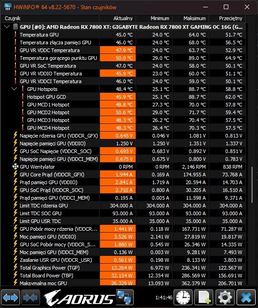Click the shrink columns arrows button
The image size is (258, 308).
point(30,297)
